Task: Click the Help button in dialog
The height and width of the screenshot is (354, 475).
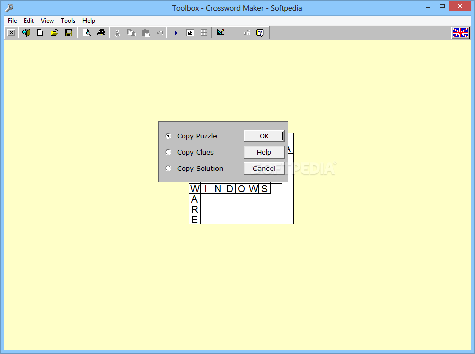Action: [264, 152]
